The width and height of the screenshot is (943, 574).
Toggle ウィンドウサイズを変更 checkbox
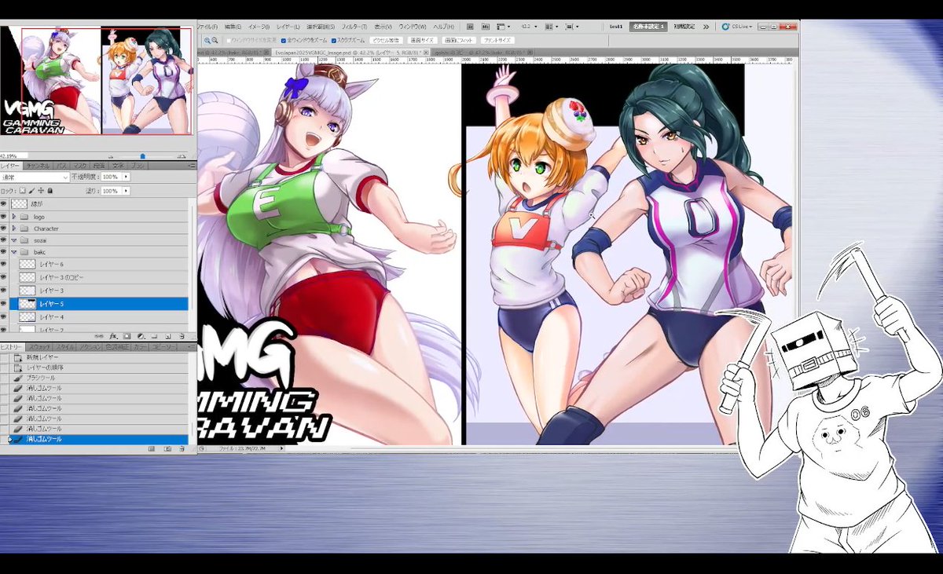point(229,40)
